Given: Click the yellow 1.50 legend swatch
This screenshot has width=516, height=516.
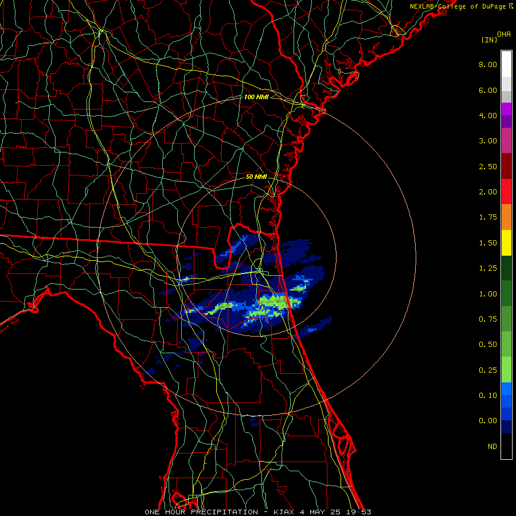Looking at the screenshot, I should click(506, 243).
